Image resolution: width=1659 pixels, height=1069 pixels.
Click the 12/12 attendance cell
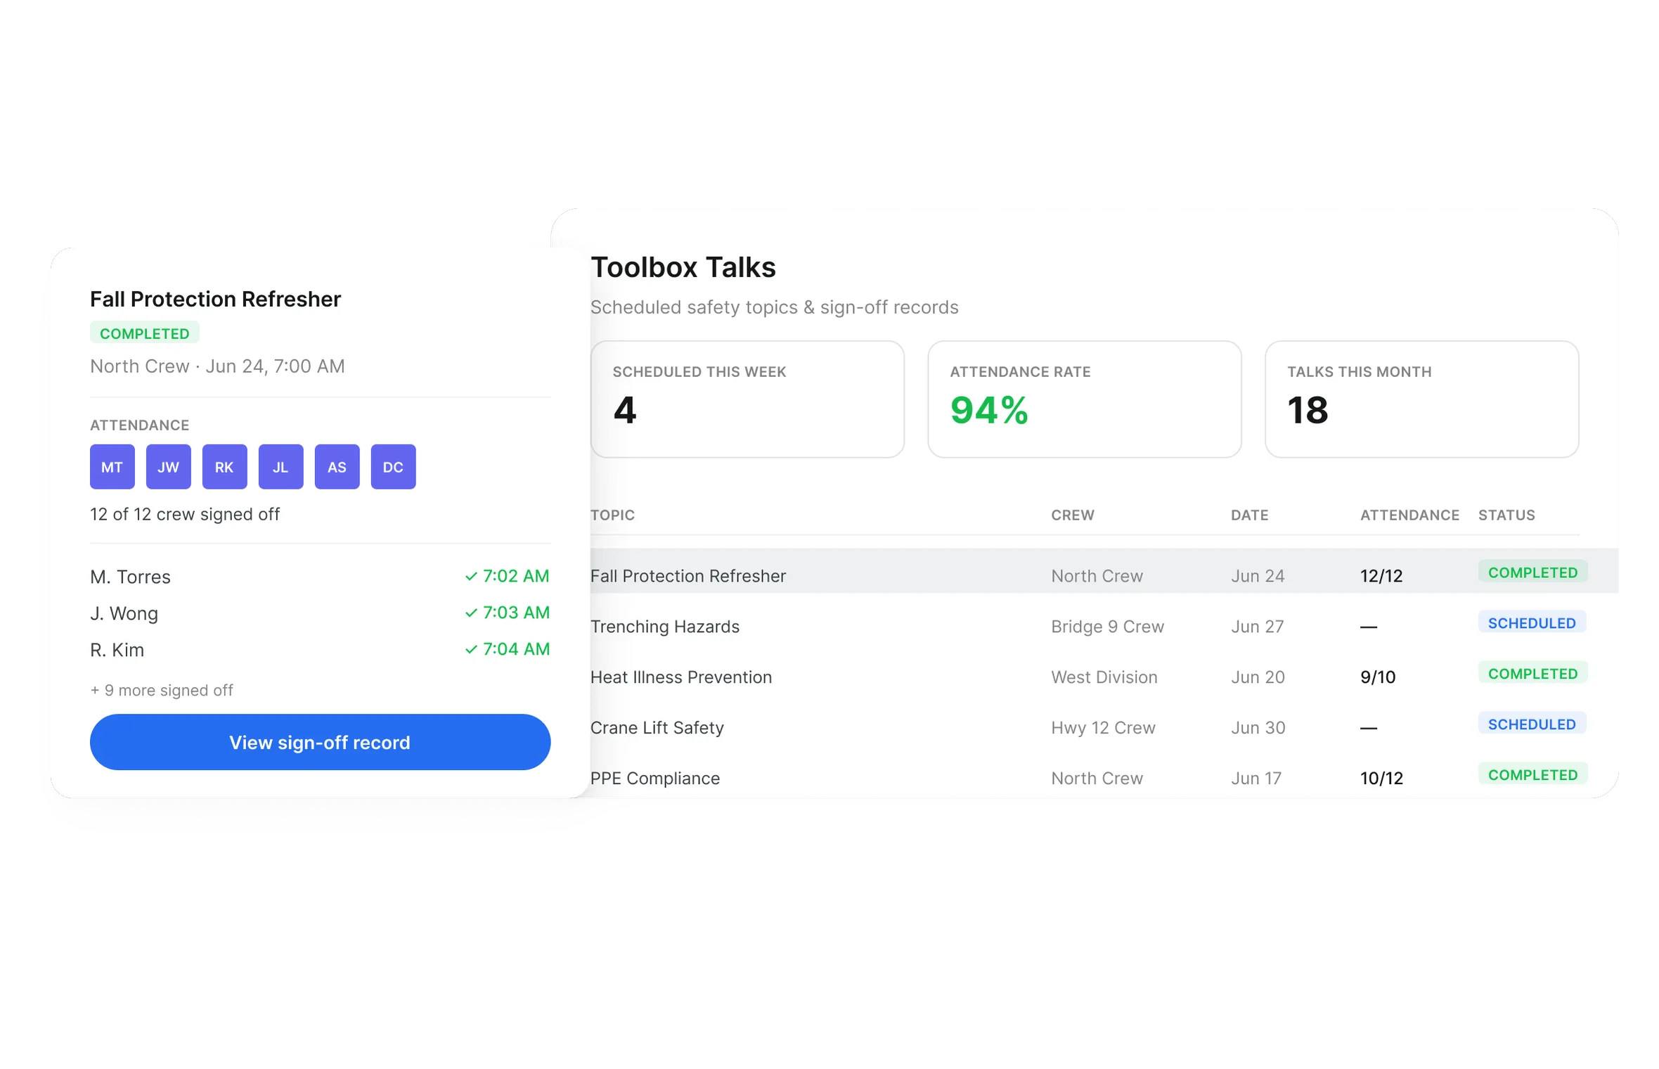tap(1381, 576)
